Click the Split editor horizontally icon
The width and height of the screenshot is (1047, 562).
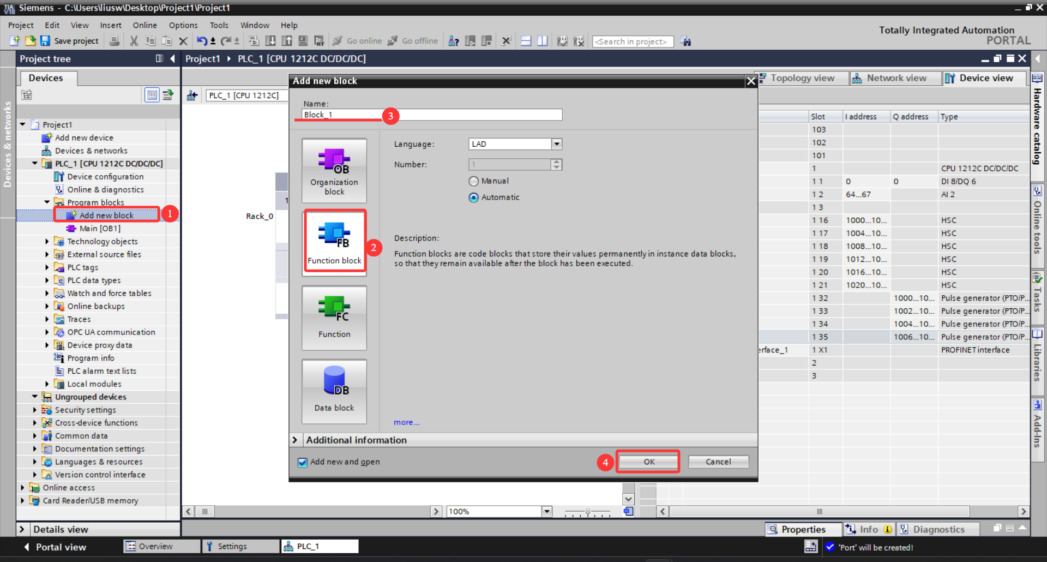(526, 41)
